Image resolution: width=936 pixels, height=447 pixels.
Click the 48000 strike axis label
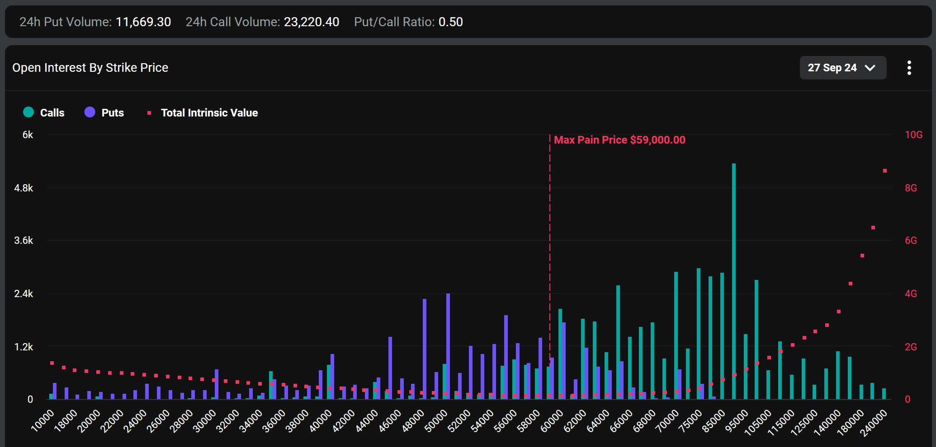coord(413,421)
